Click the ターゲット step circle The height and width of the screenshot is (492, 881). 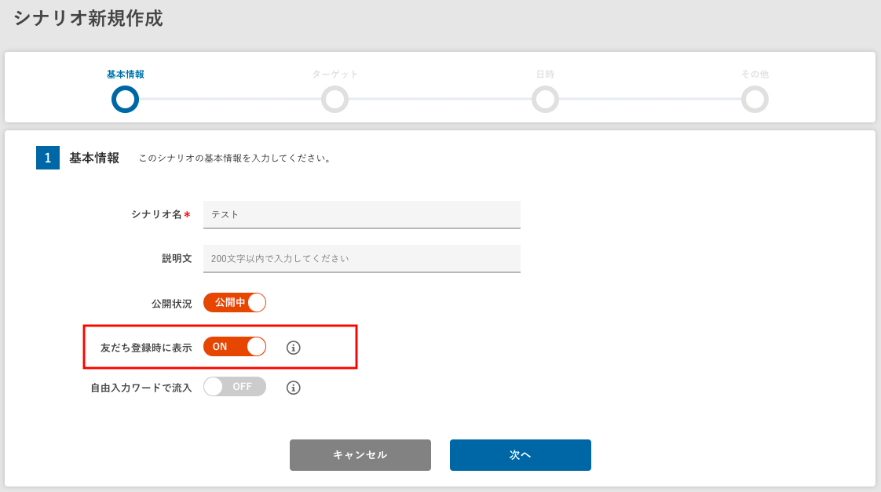(x=334, y=100)
